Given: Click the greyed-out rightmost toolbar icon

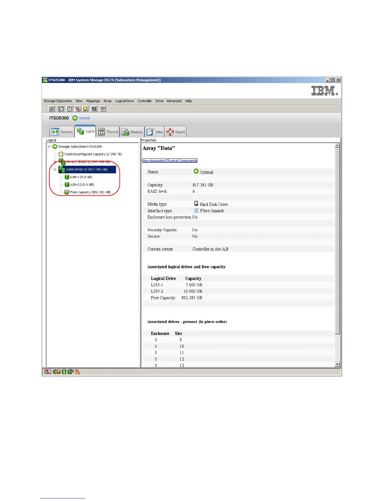Looking at the screenshot, I should pos(102,108).
